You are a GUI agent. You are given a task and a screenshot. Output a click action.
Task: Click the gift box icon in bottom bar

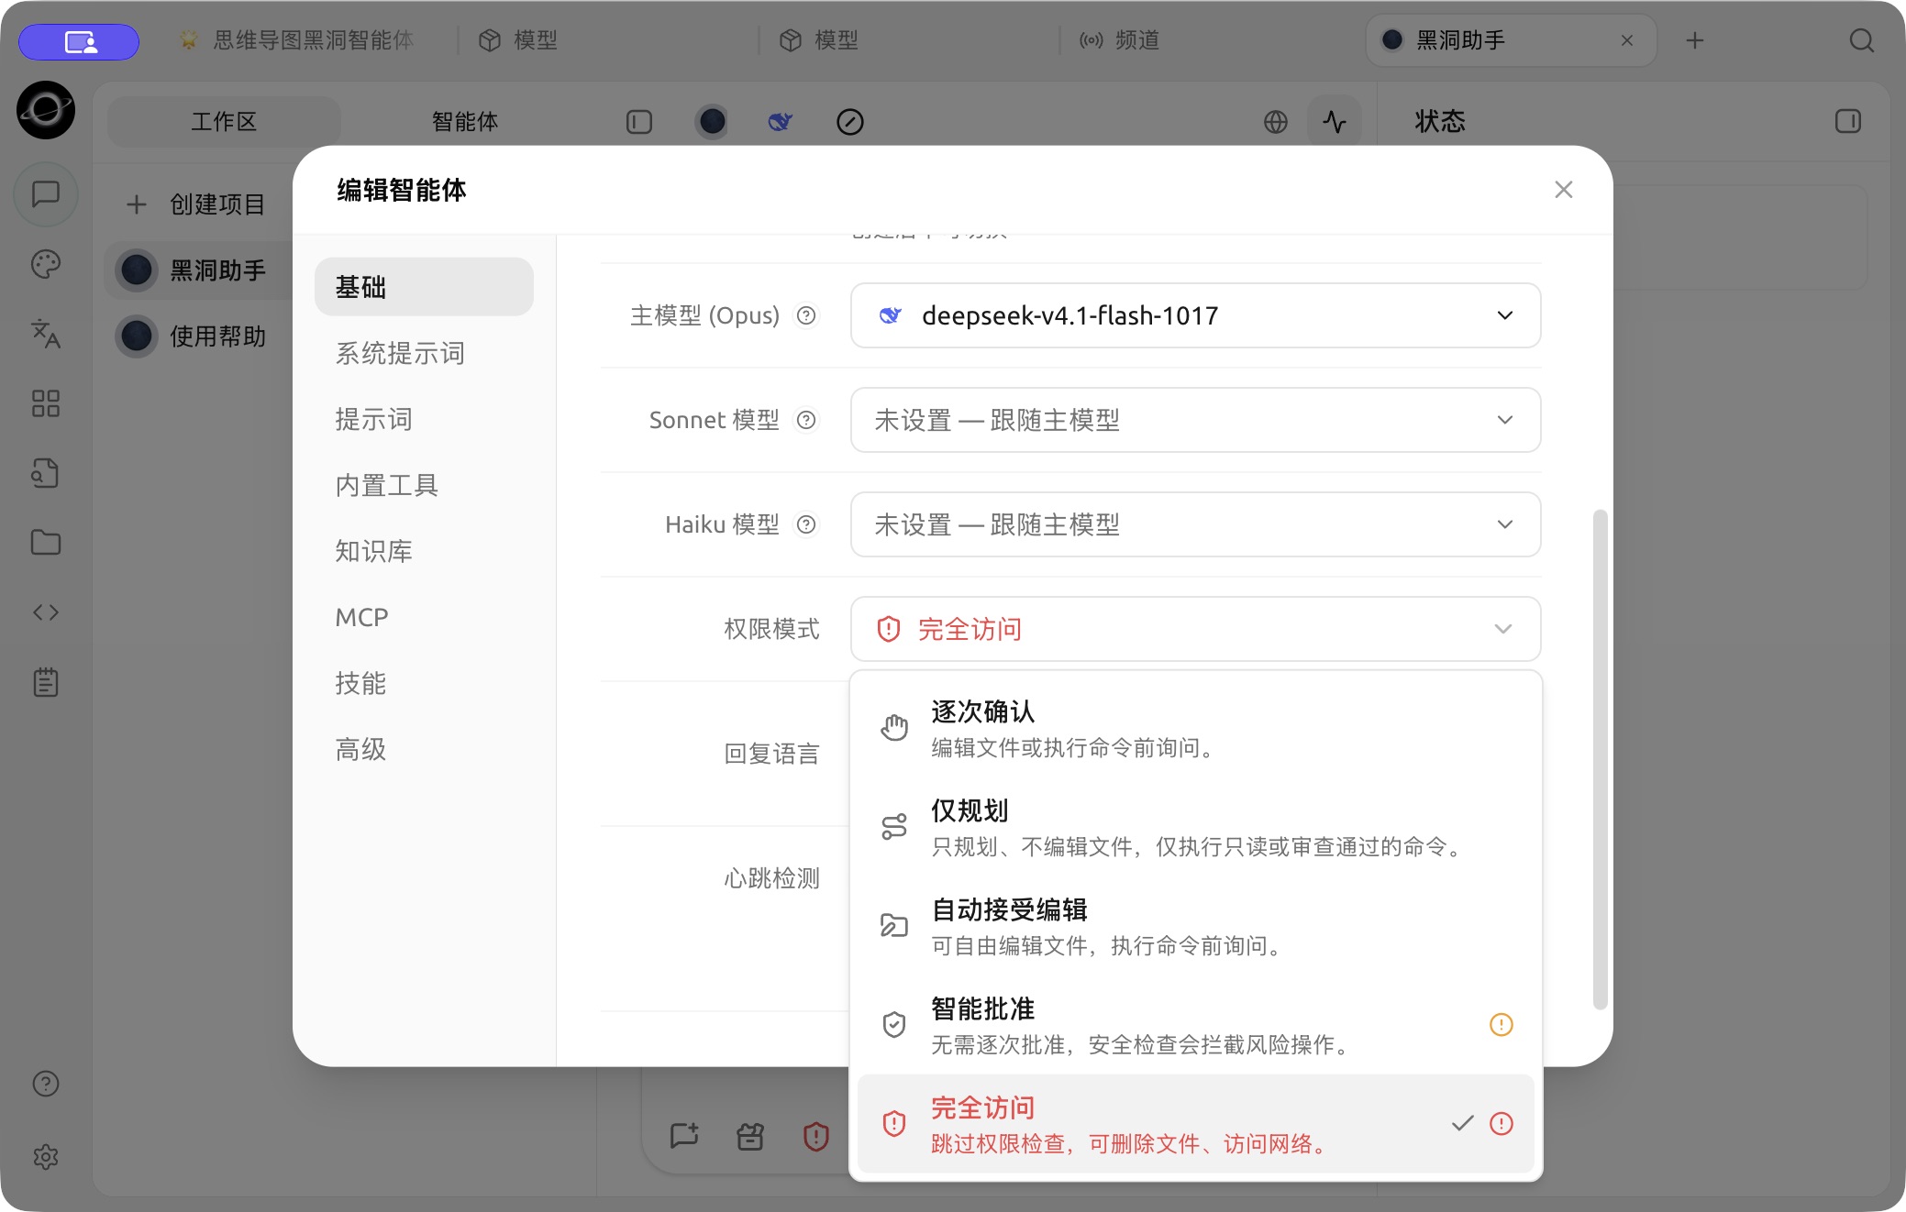tap(750, 1137)
